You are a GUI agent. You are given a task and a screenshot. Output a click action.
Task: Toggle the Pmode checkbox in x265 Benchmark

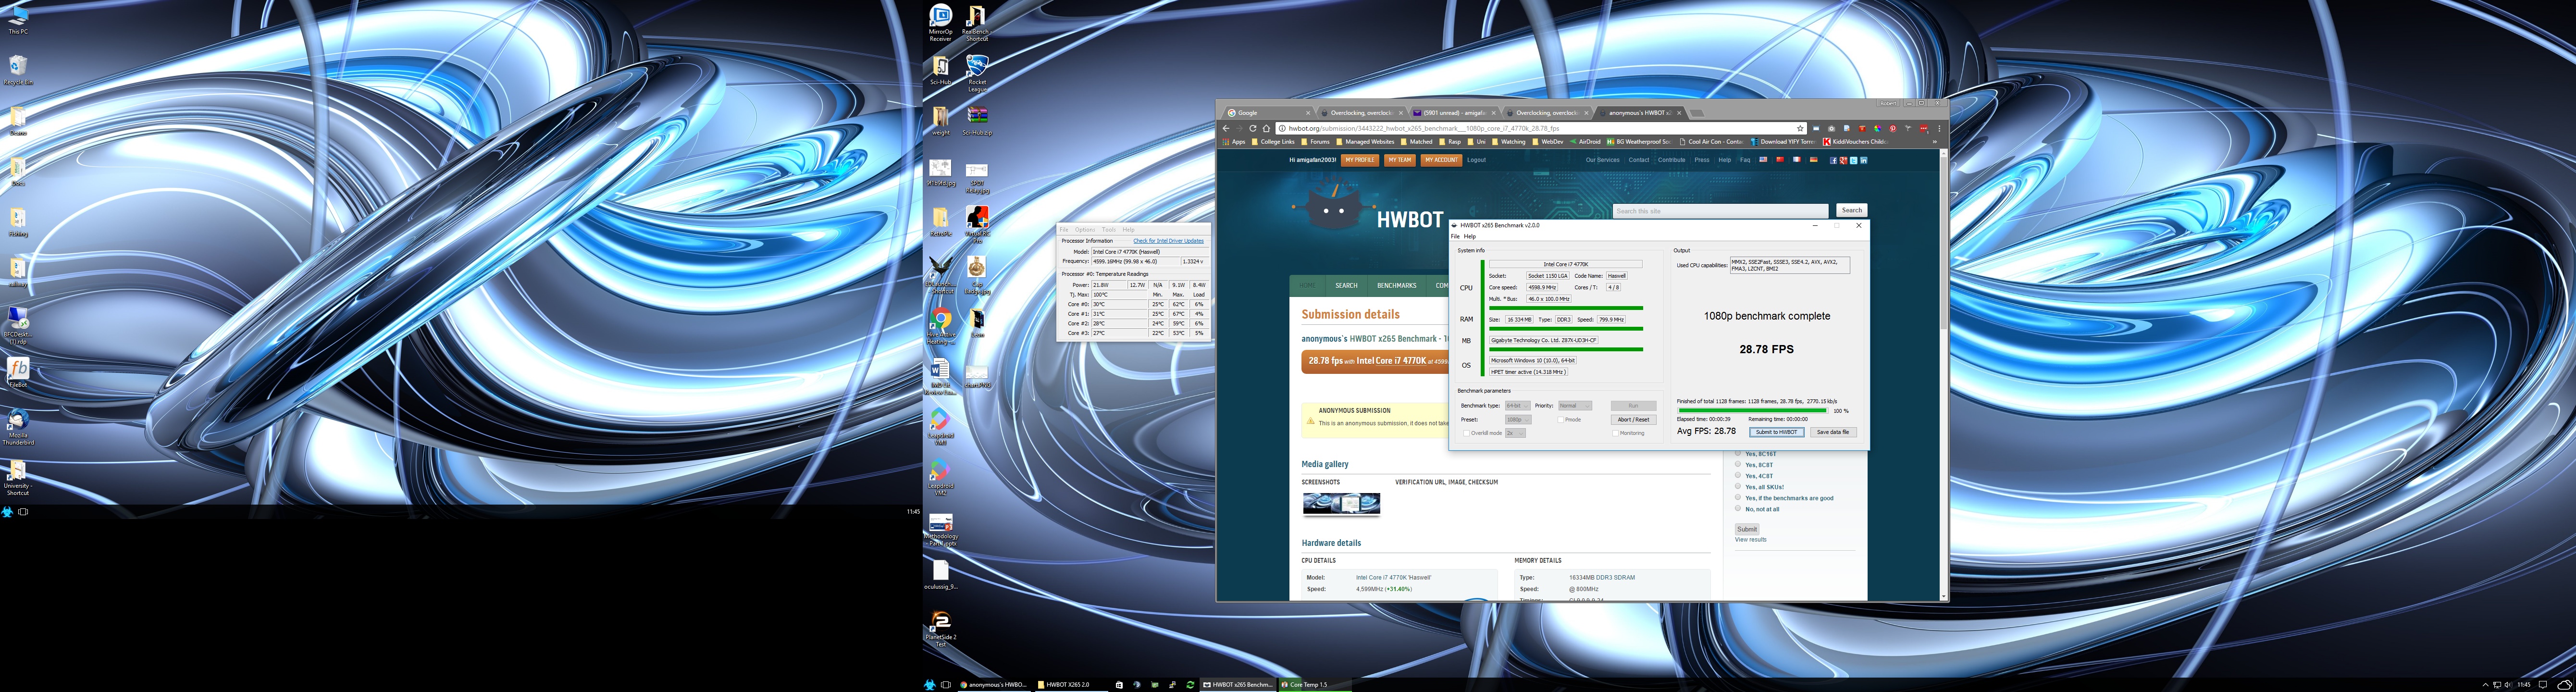tap(1561, 420)
